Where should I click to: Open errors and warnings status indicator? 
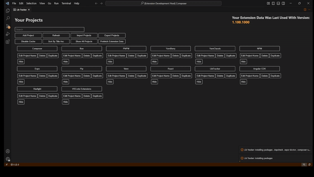[x=15, y=164]
